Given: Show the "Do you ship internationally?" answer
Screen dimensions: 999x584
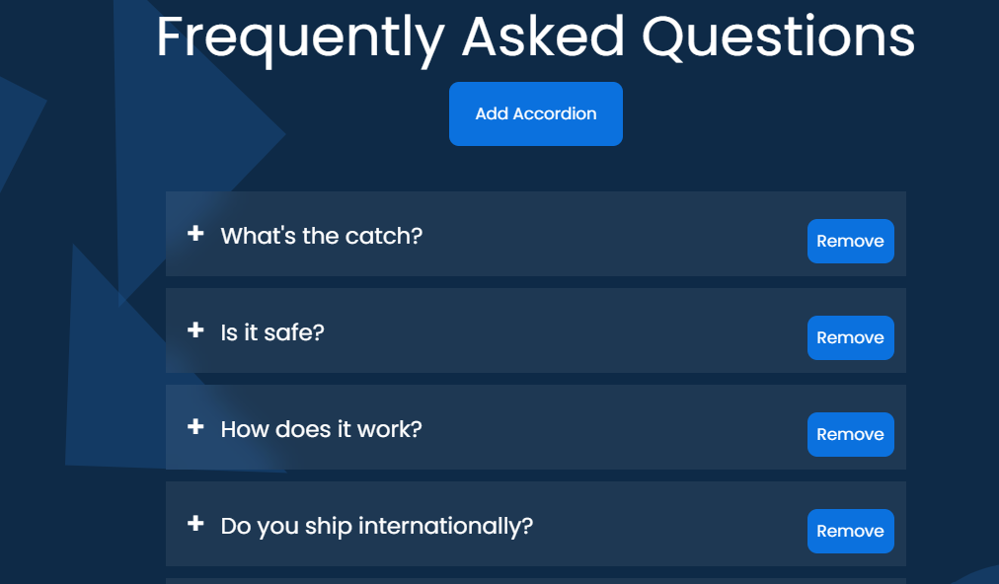Looking at the screenshot, I should point(376,526).
